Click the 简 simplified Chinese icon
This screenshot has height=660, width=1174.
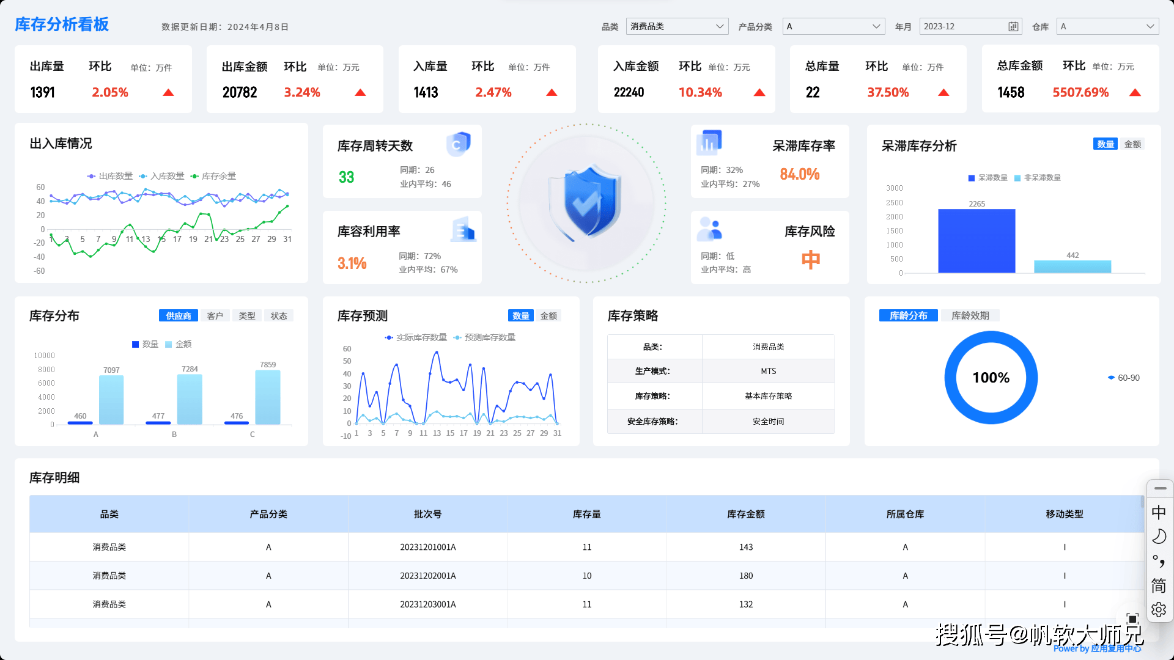coord(1159,585)
